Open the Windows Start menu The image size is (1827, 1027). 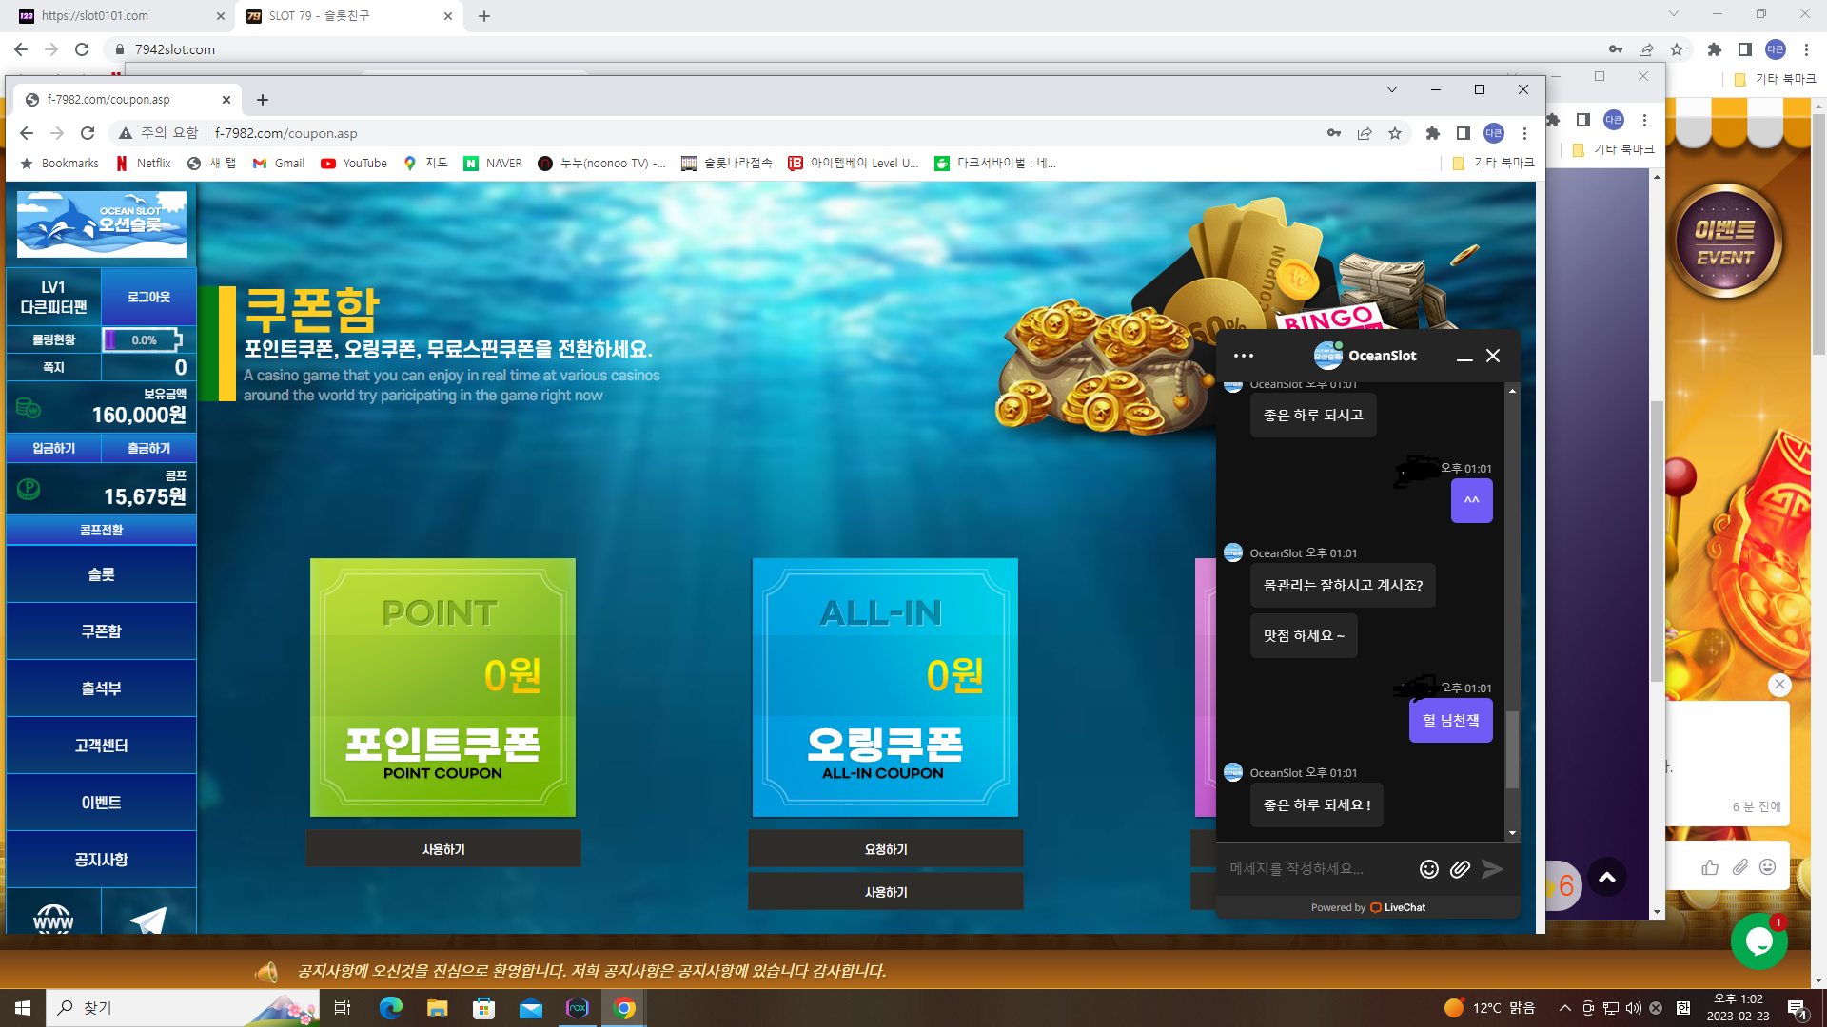[23, 1008]
